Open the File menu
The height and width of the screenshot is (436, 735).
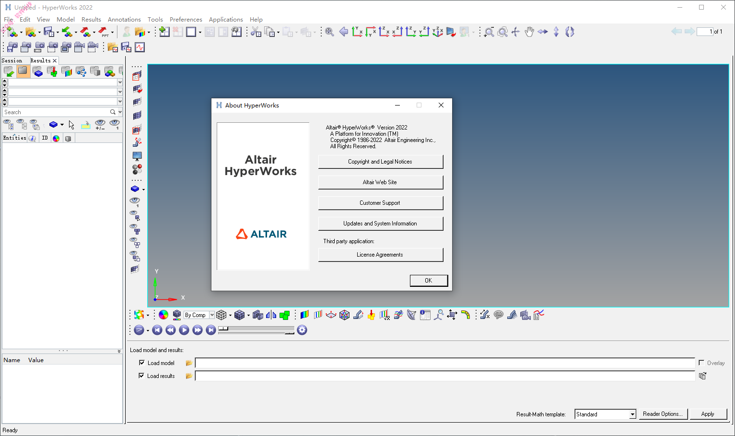click(x=9, y=20)
